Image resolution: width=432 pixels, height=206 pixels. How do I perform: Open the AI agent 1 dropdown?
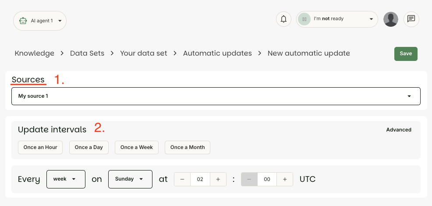60,21
